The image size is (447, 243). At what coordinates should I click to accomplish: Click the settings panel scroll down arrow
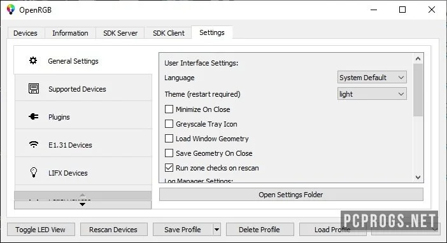tap(418, 177)
